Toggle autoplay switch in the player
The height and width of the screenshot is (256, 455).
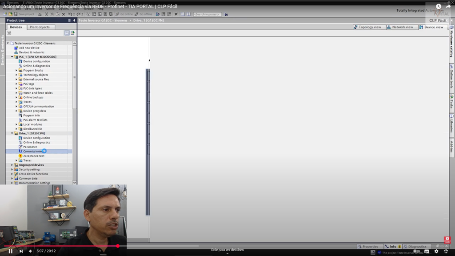pyautogui.click(x=417, y=252)
